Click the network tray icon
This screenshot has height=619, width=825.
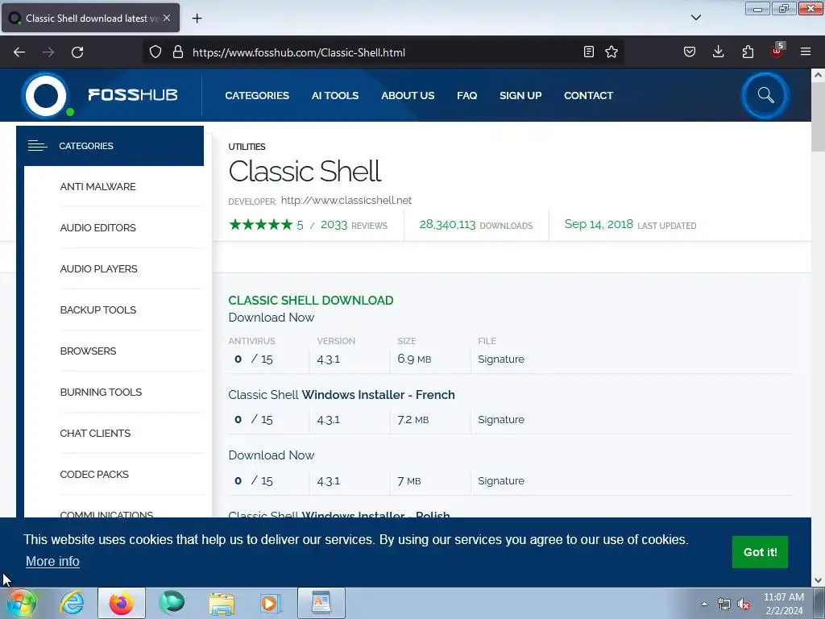724,604
